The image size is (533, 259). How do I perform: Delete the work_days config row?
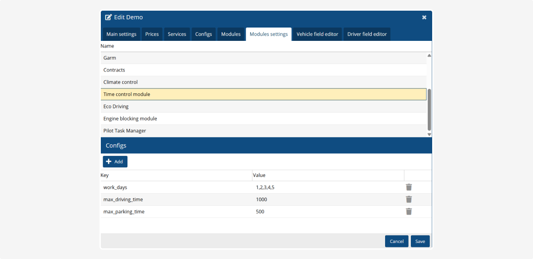pos(409,187)
